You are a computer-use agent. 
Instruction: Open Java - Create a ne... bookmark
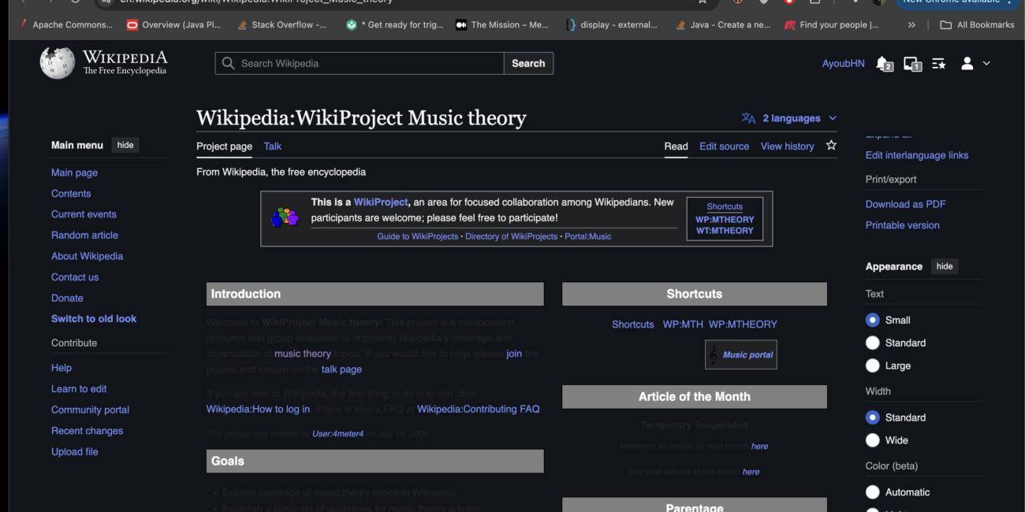pyautogui.click(x=722, y=25)
